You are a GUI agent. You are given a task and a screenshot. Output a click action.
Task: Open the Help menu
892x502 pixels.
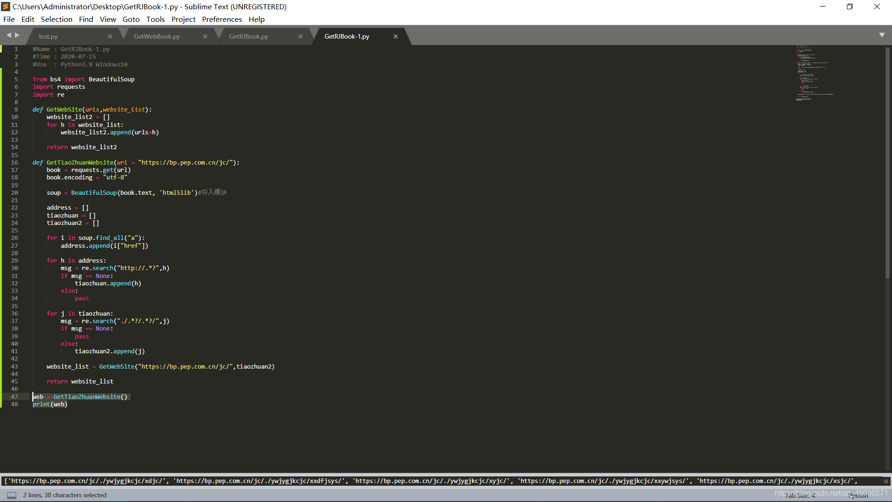(256, 19)
